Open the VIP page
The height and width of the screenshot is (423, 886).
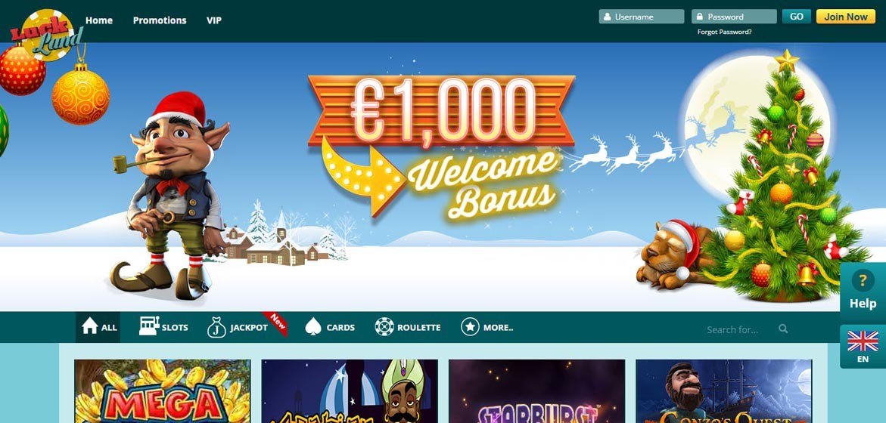pos(214,20)
